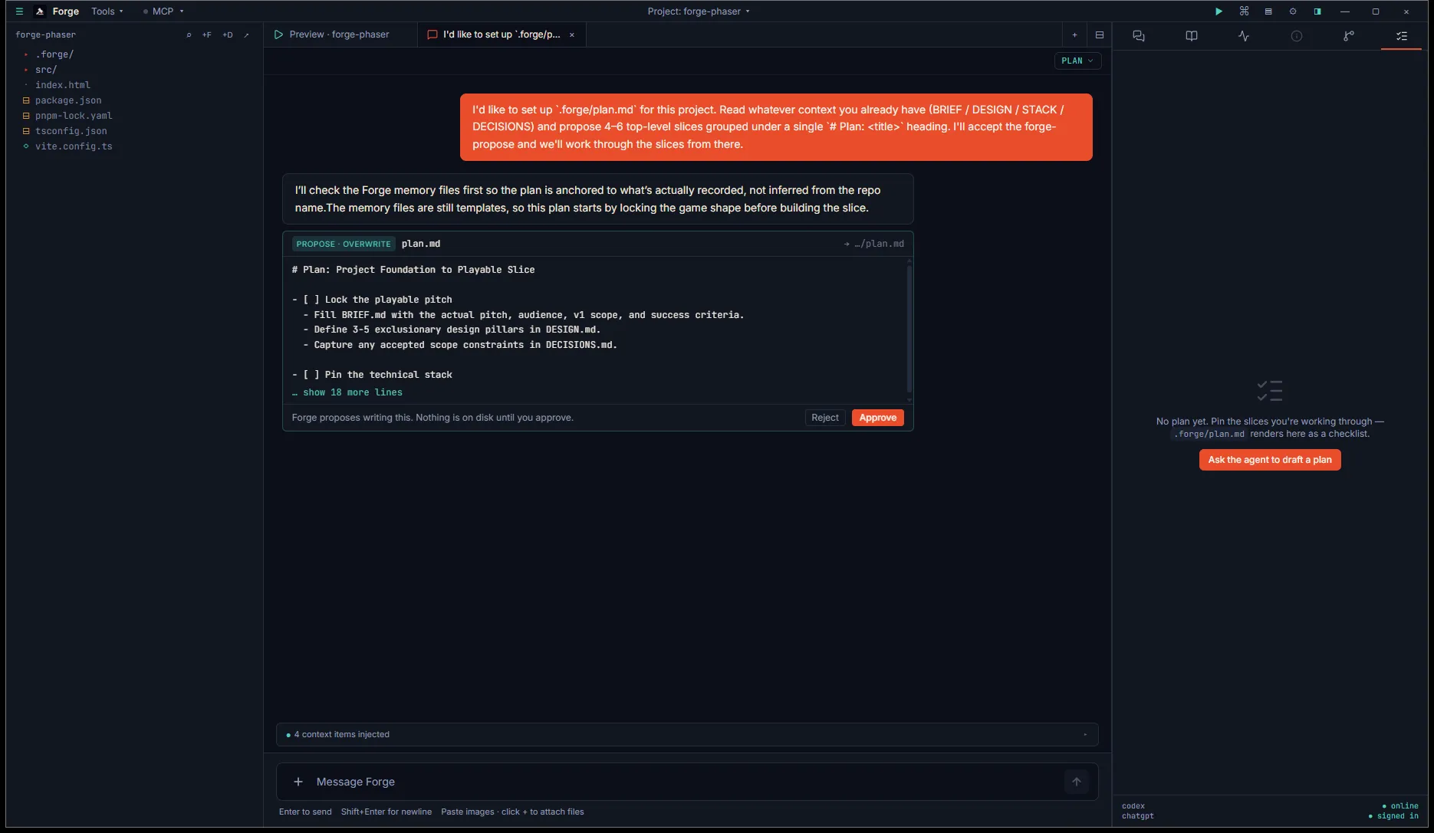Reject the proposed plan.md

[x=825, y=418]
